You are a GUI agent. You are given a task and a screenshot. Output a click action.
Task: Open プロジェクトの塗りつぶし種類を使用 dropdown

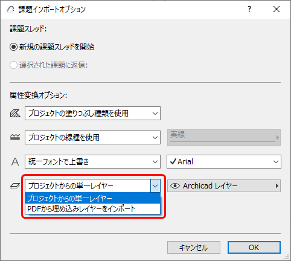click(92, 114)
